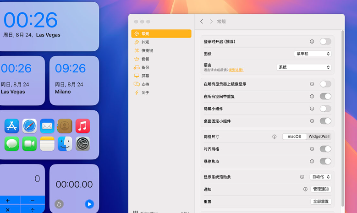Click the minus key on calculator widget

pos(33,201)
